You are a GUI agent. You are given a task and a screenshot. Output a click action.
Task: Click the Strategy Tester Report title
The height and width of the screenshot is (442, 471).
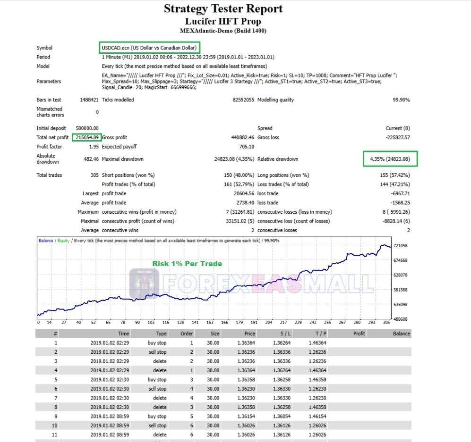pos(223,9)
